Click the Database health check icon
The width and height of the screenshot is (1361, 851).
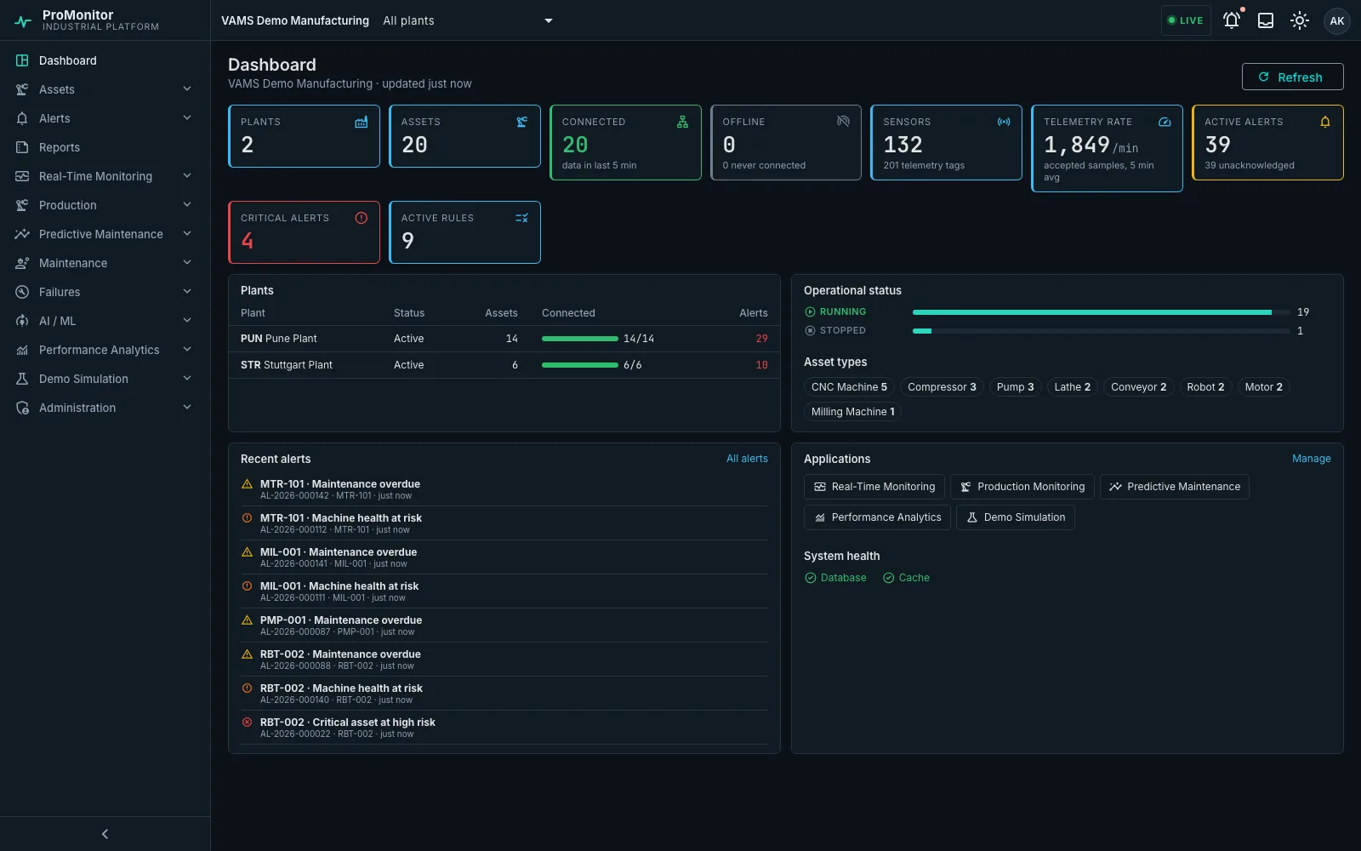point(811,578)
